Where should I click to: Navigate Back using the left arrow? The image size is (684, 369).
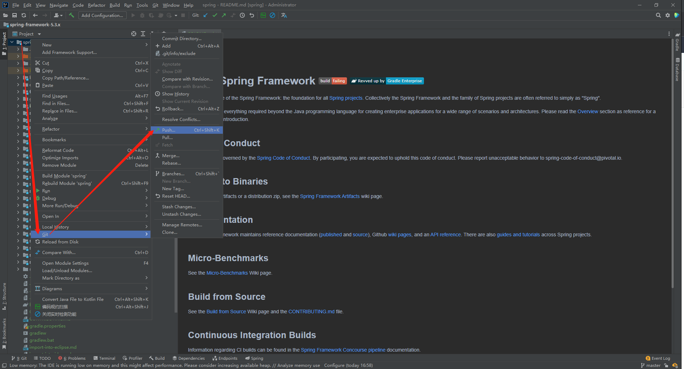tap(35, 15)
